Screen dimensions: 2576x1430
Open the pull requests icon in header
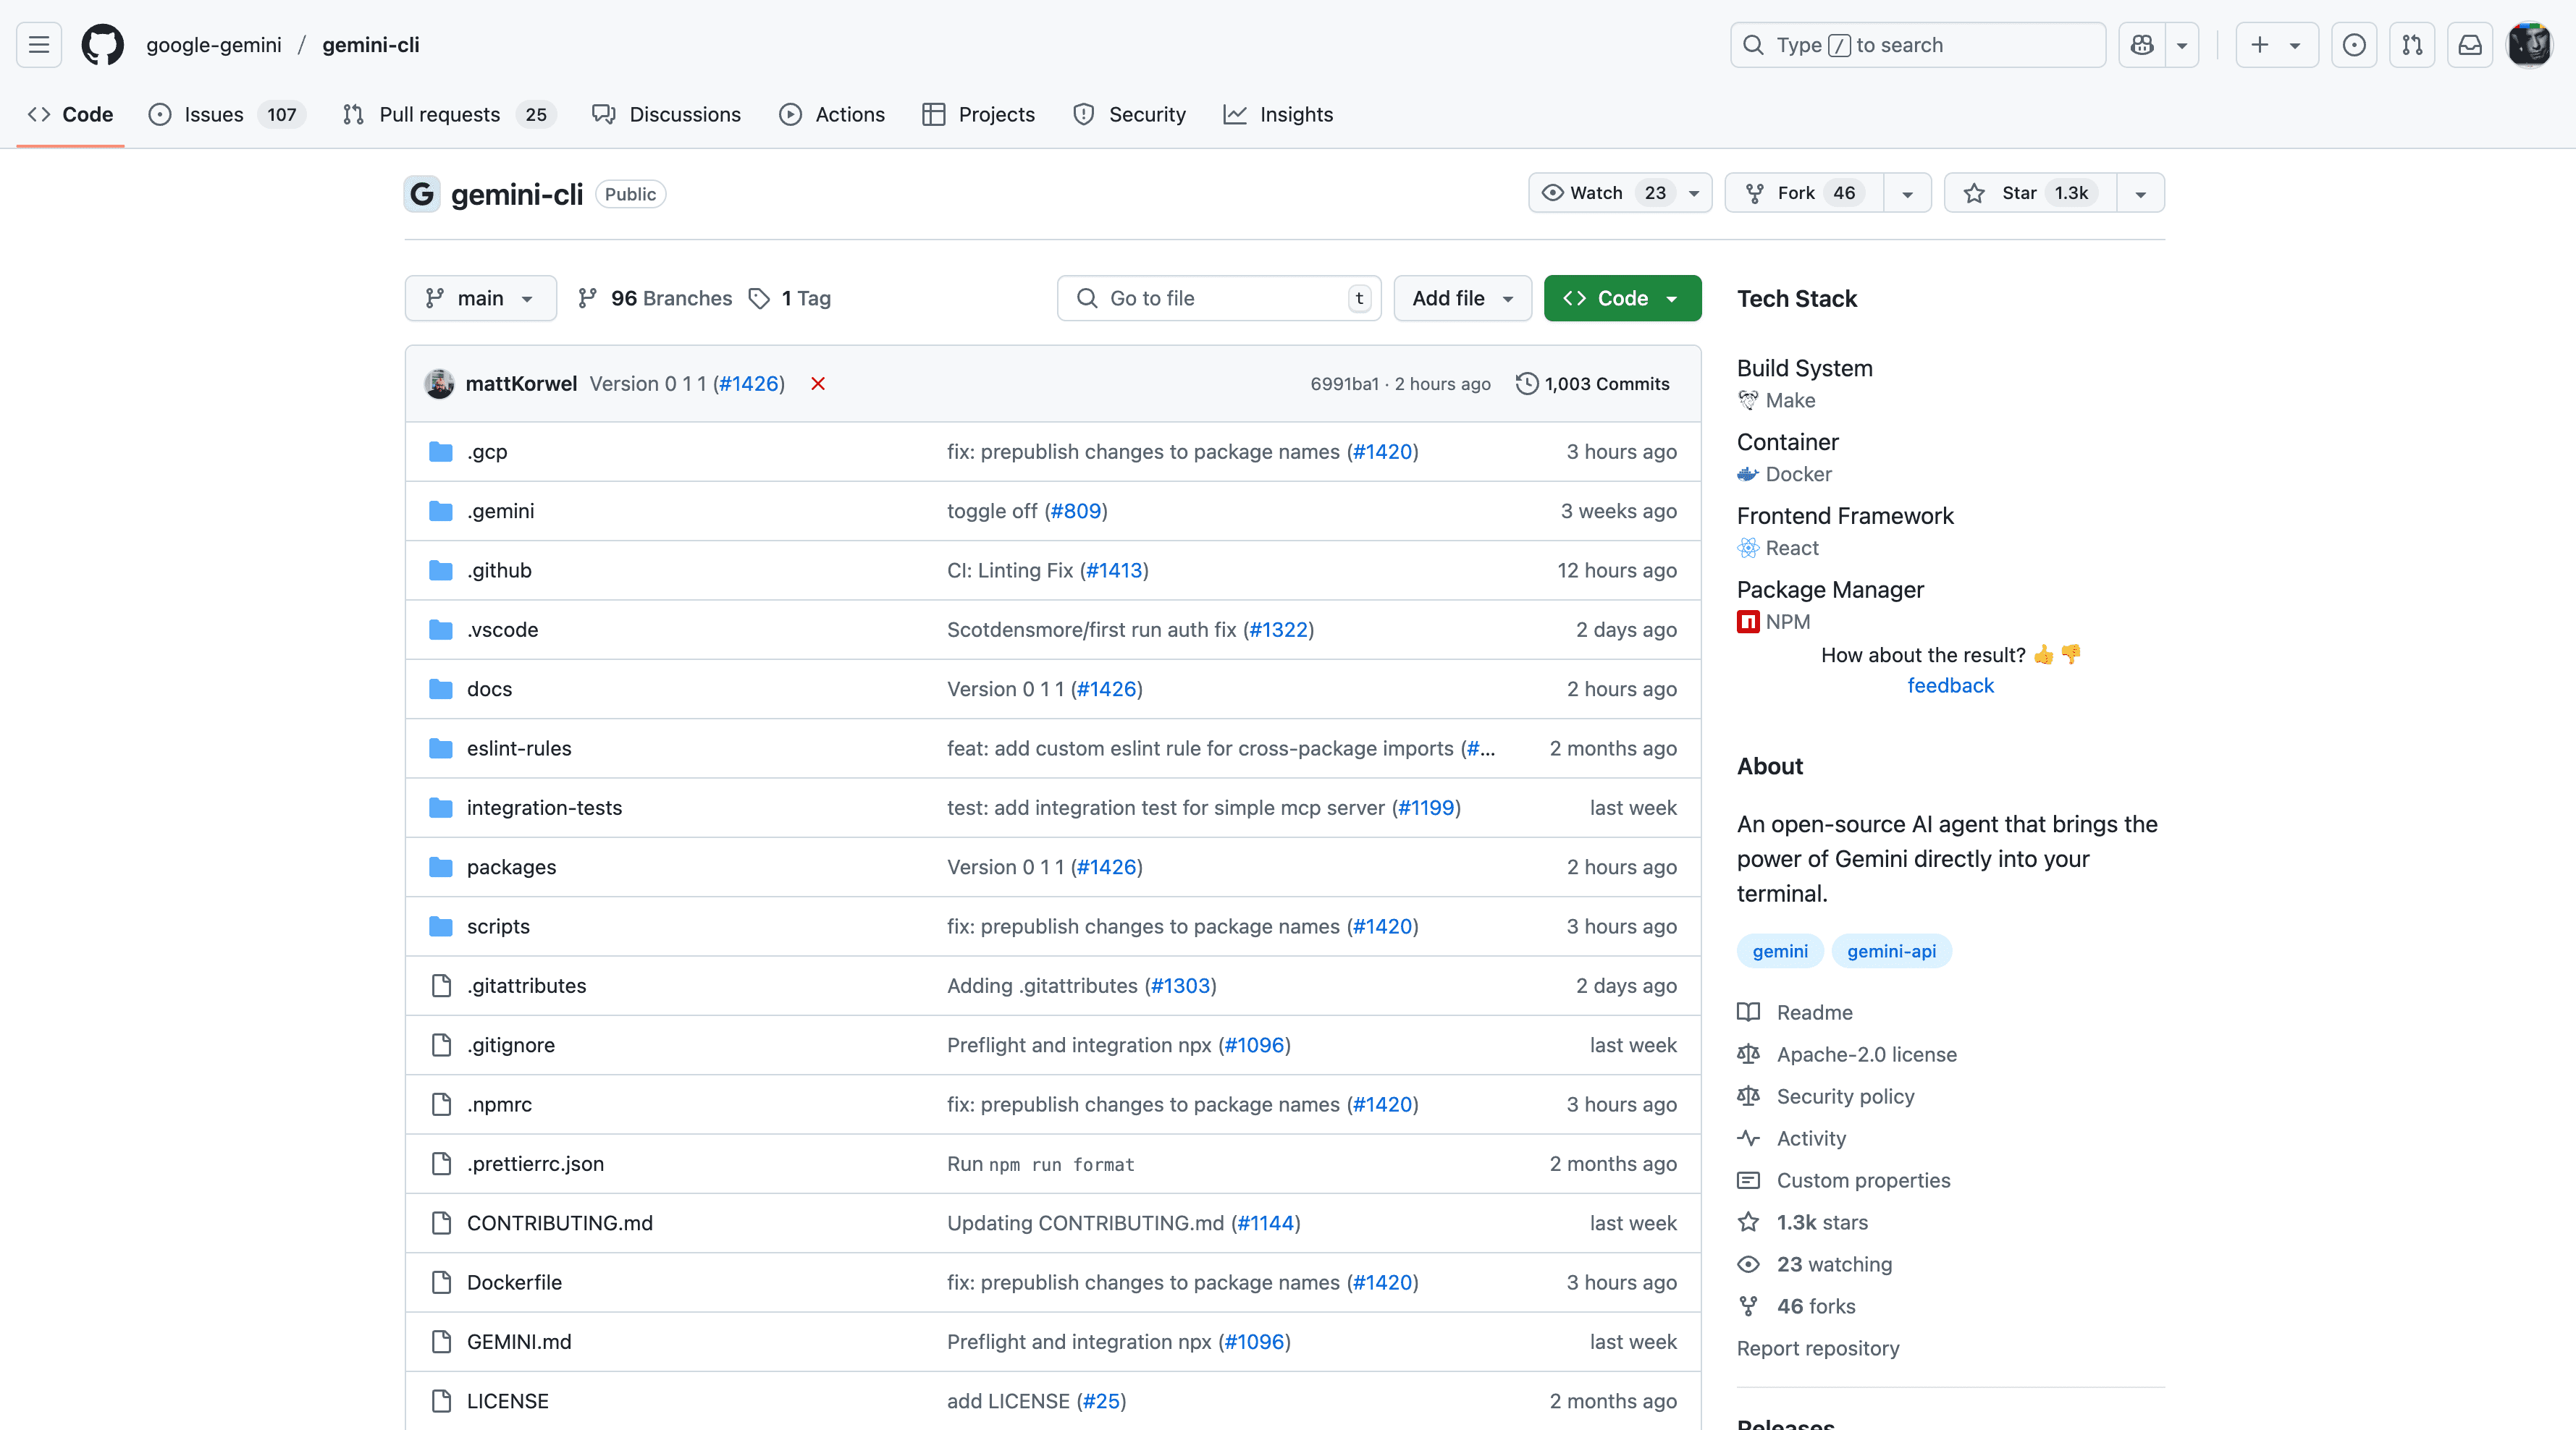coord(2412,45)
